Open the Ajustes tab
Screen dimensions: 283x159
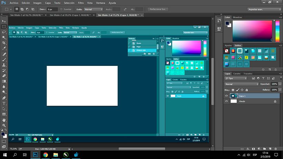point(228,46)
